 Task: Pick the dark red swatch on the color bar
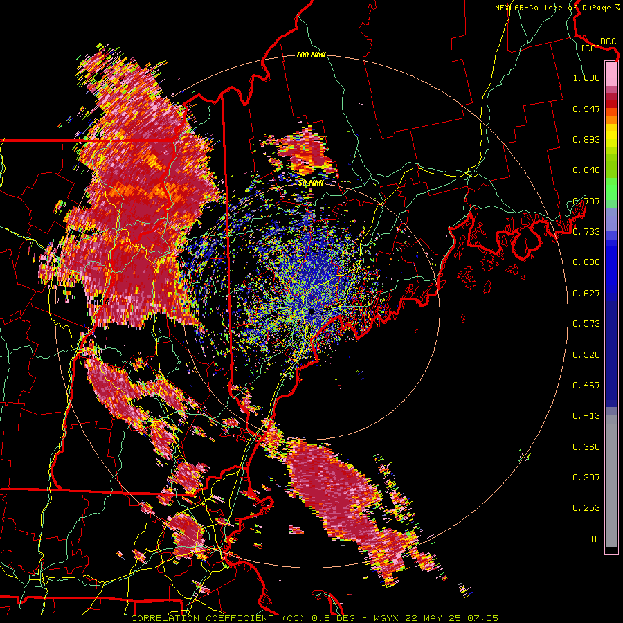tap(611, 104)
